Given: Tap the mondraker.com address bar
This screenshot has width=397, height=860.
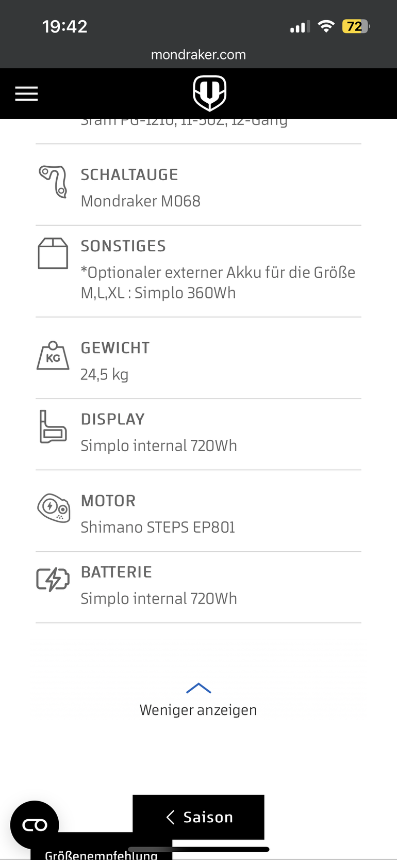Looking at the screenshot, I should click(x=198, y=55).
